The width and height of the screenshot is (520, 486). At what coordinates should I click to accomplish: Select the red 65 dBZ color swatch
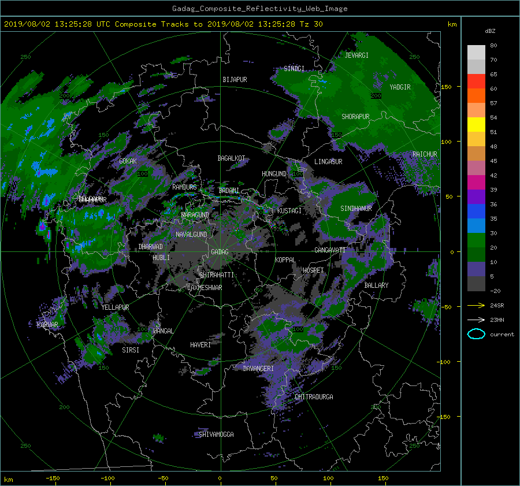(x=476, y=81)
